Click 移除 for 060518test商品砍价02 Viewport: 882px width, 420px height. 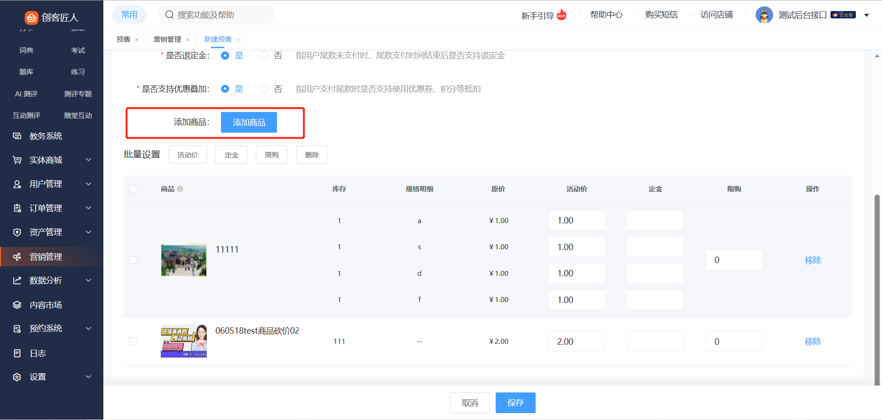point(812,342)
